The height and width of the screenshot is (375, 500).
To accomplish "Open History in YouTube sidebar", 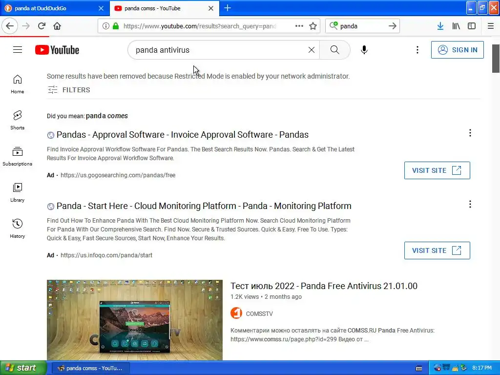I will click(x=17, y=229).
